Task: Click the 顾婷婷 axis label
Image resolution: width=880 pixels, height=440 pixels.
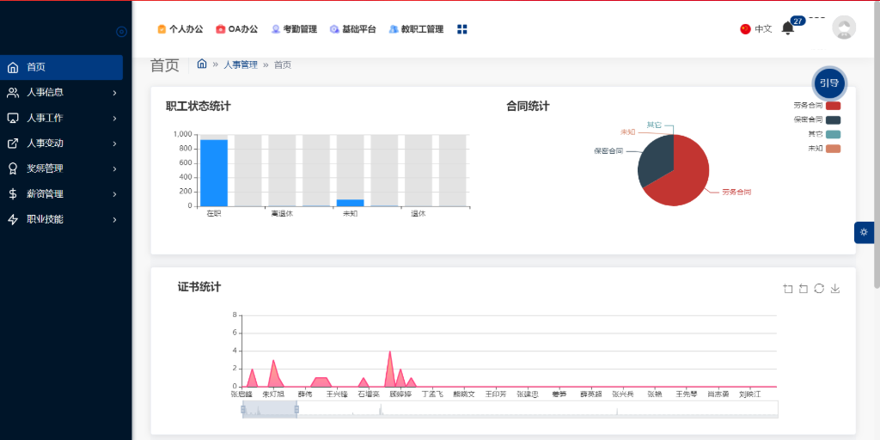Action: click(x=400, y=394)
